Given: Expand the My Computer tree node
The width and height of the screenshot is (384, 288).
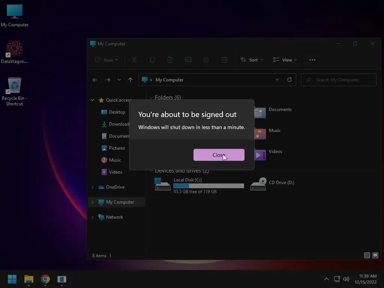Looking at the screenshot, I should [92, 202].
